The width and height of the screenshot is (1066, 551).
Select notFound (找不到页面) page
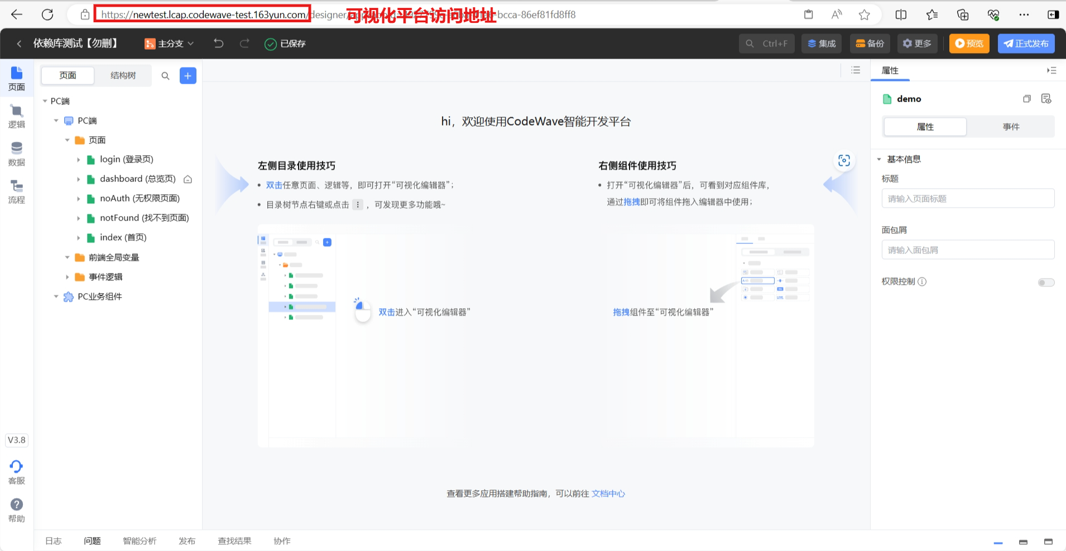(144, 218)
